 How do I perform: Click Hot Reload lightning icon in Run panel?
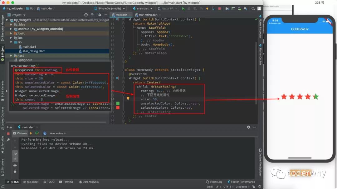pos(31,133)
